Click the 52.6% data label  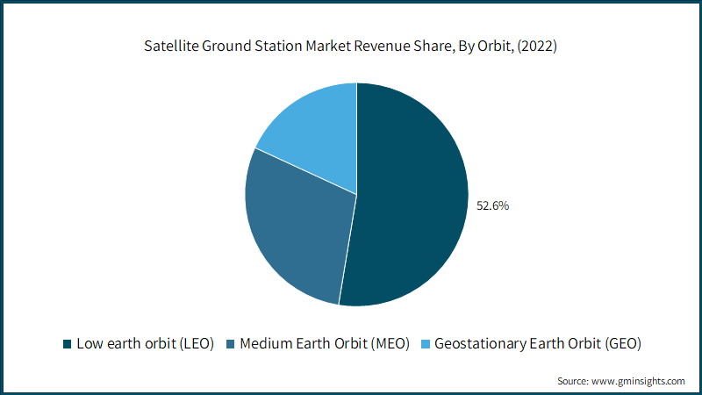(x=492, y=205)
